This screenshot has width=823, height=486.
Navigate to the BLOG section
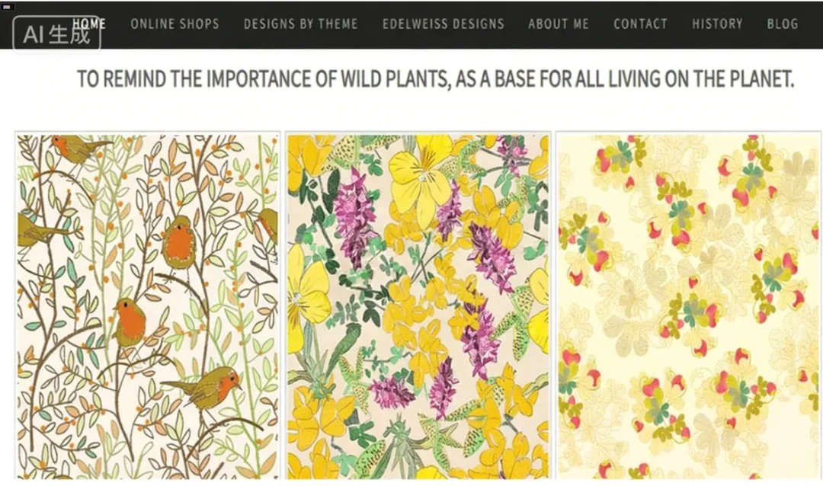(x=783, y=24)
